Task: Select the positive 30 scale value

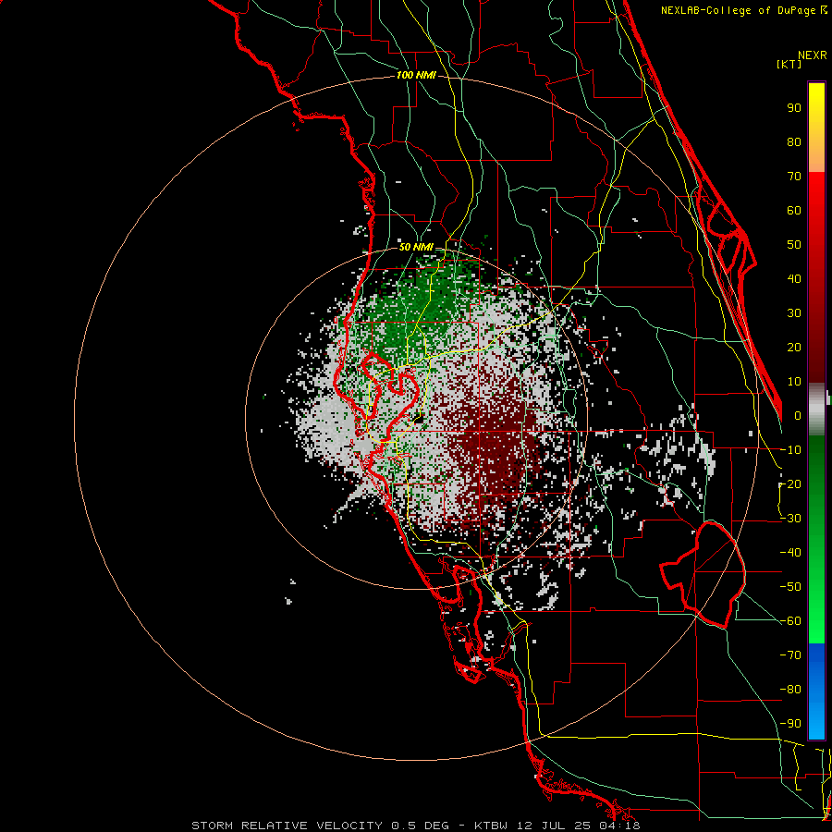Action: click(794, 313)
